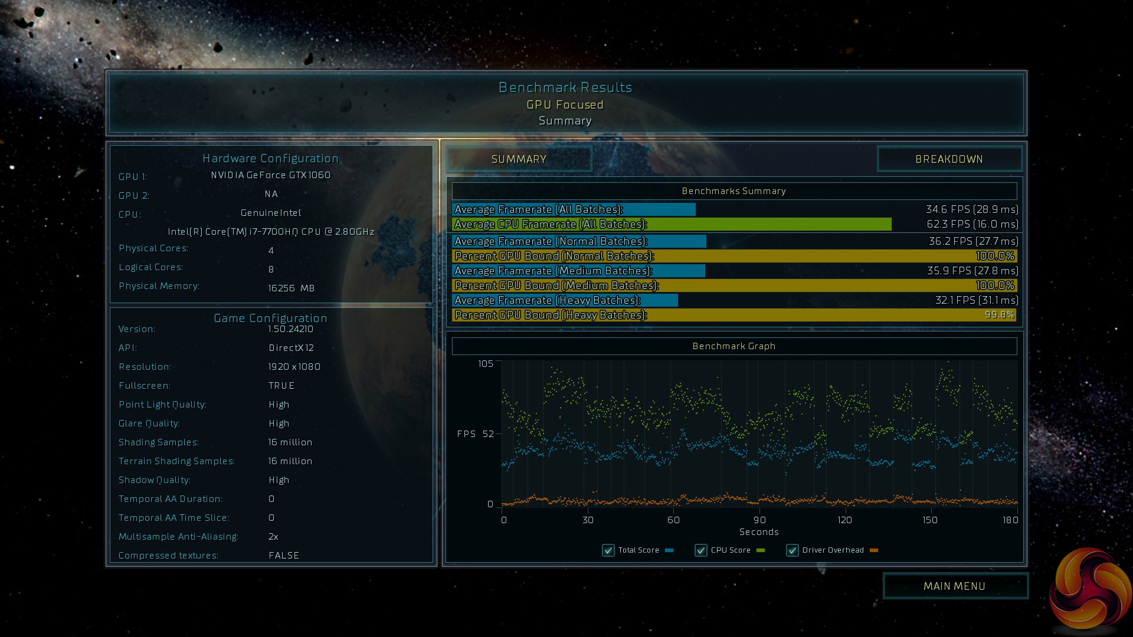Open the Summary tab
The image size is (1133, 637).
(519, 159)
